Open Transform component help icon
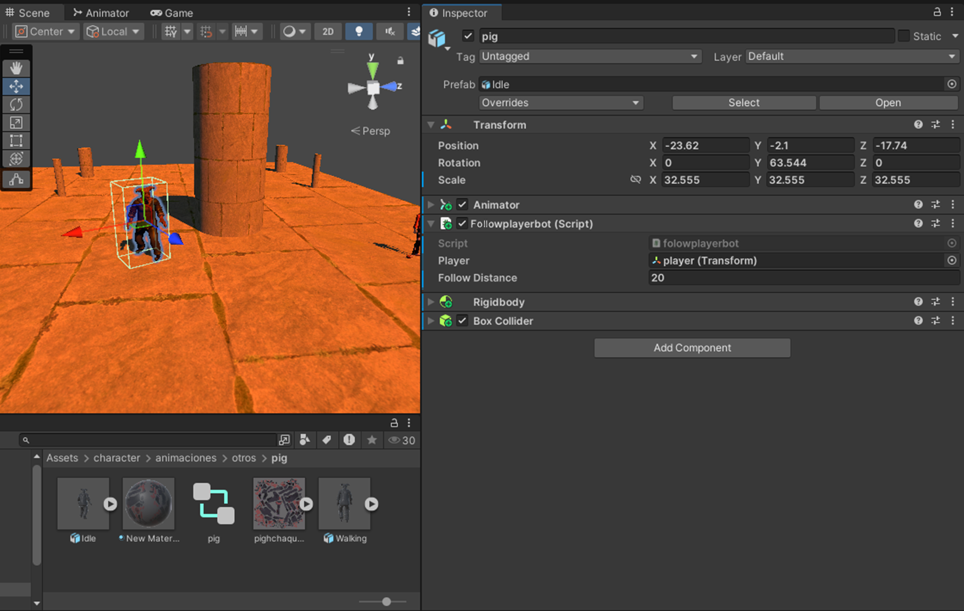 [918, 125]
